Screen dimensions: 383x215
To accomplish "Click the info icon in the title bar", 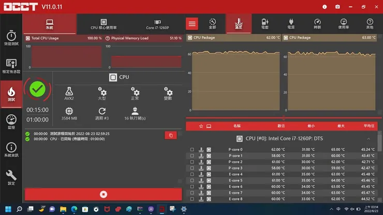I will point(325,7).
